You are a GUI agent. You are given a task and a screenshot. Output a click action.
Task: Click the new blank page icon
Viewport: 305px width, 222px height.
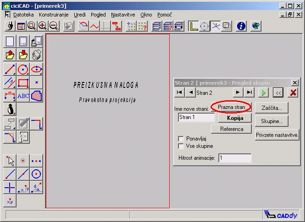[10, 41]
